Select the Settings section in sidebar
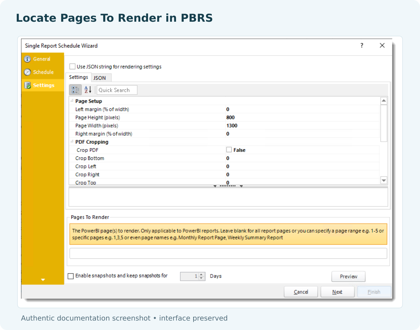 click(42, 85)
